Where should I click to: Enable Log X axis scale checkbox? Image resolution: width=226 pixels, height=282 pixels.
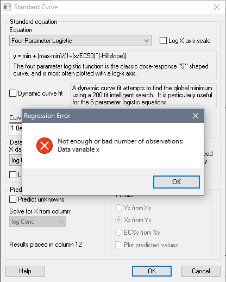[x=163, y=41]
